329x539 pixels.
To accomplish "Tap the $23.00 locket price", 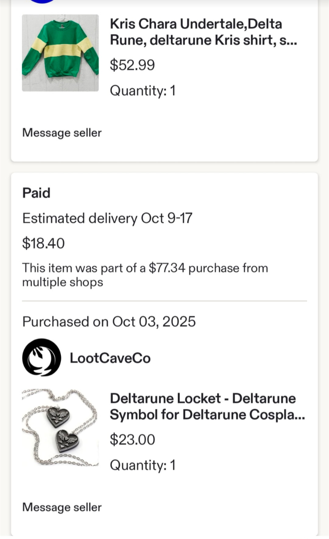I will click(x=132, y=439).
